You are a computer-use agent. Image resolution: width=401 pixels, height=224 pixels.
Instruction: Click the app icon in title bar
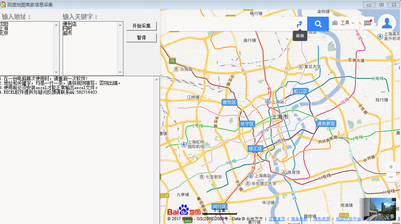pyautogui.click(x=3, y=5)
